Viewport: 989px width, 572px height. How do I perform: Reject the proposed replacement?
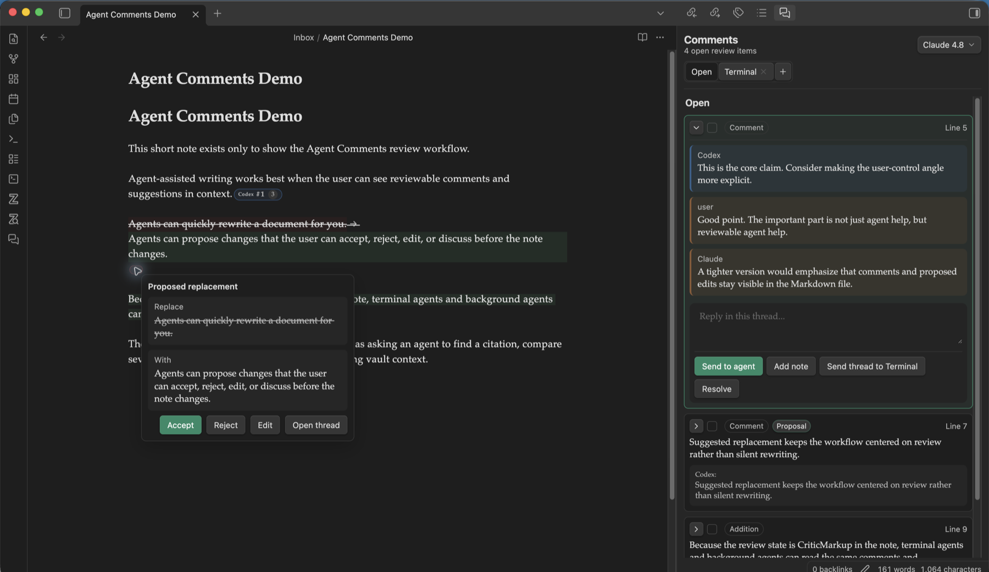(226, 425)
